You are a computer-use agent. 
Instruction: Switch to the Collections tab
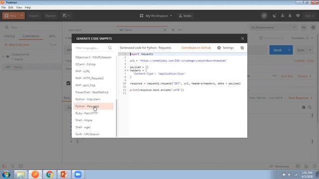pos(31,36)
